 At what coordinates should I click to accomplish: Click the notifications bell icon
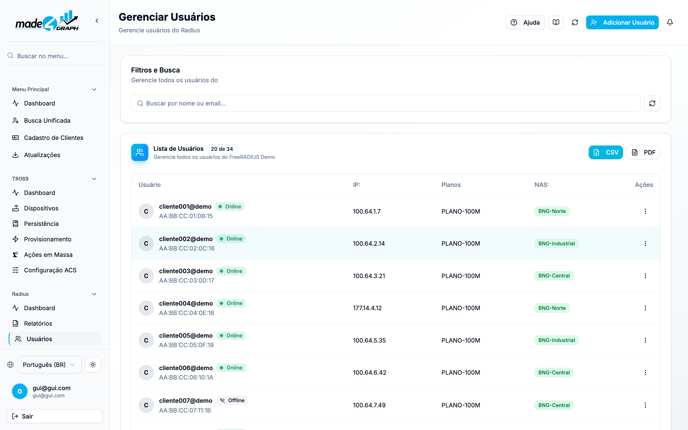(x=670, y=22)
